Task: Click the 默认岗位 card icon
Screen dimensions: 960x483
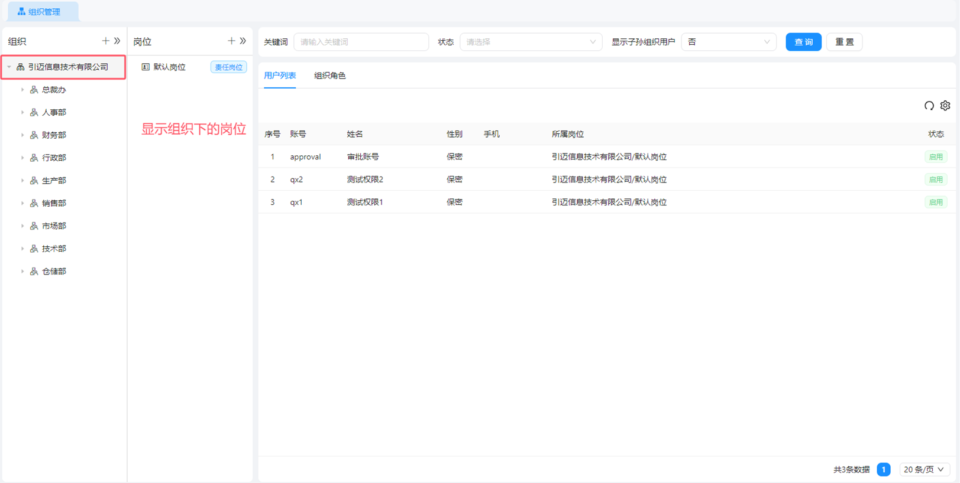Action: (146, 67)
